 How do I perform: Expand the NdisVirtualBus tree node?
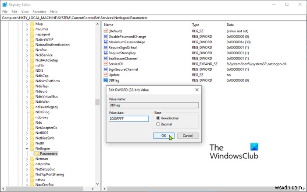(x=27, y=97)
